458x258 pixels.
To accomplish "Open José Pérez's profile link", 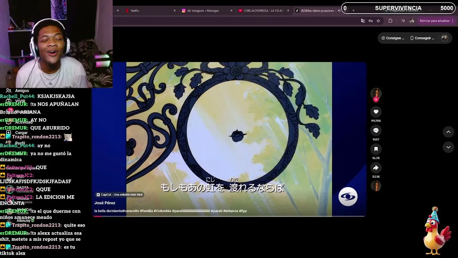I will (105, 203).
